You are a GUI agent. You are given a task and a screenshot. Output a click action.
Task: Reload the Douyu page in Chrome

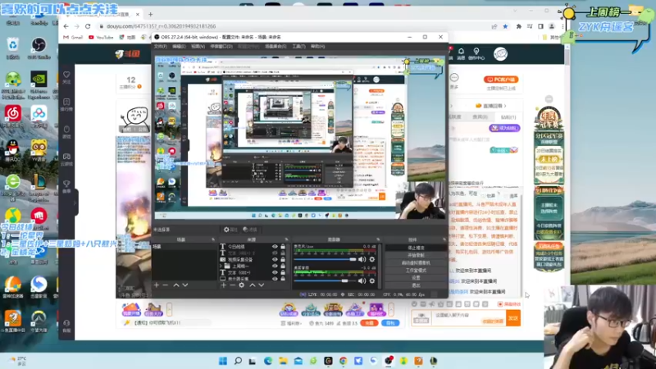pyautogui.click(x=88, y=26)
